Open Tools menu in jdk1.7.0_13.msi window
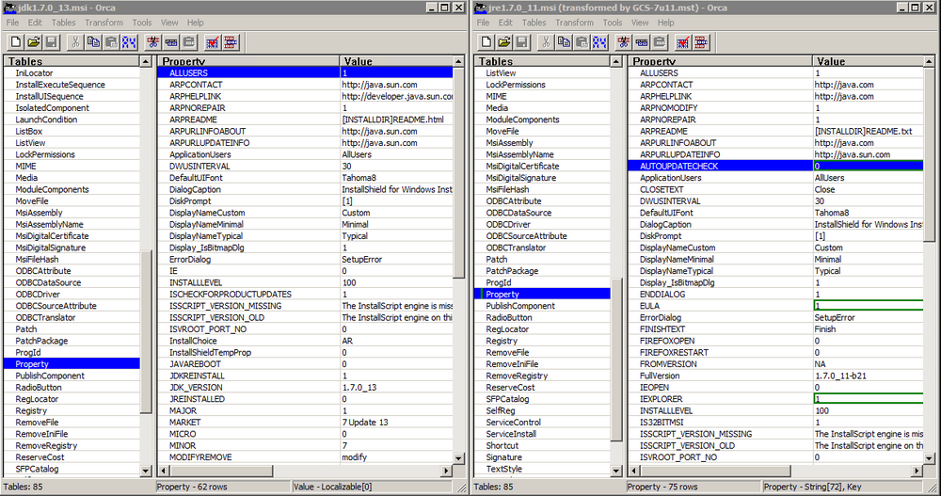Viewport: 941px width, 496px height. click(142, 23)
